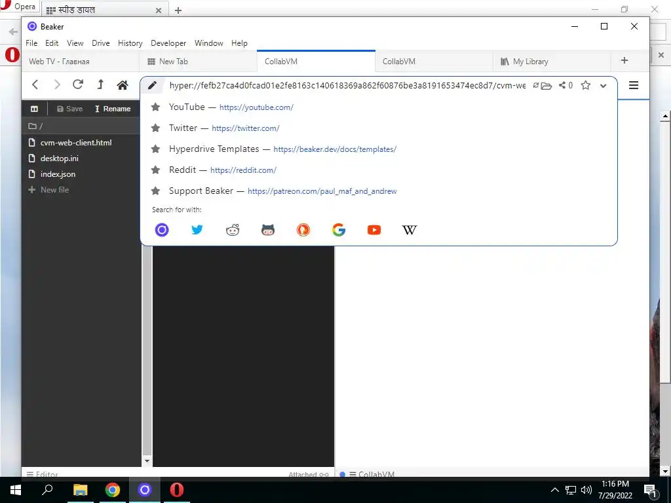Choose the Reddit bookmark suggestion
The image size is (671, 503).
pyautogui.click(x=379, y=170)
